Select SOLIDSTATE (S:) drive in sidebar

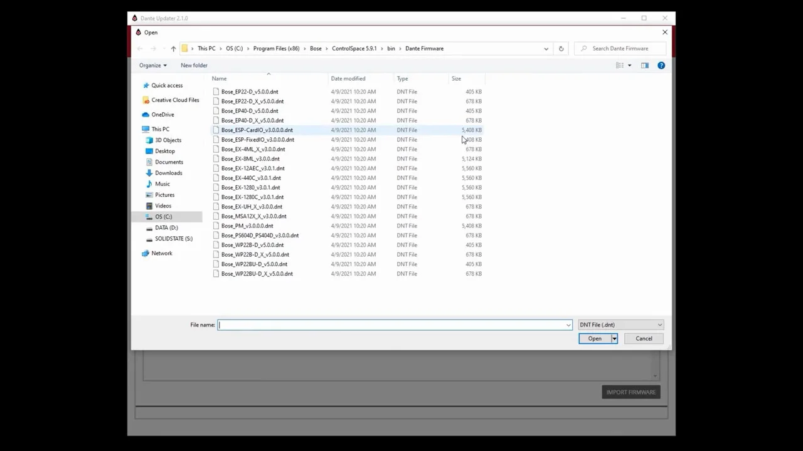tap(173, 239)
